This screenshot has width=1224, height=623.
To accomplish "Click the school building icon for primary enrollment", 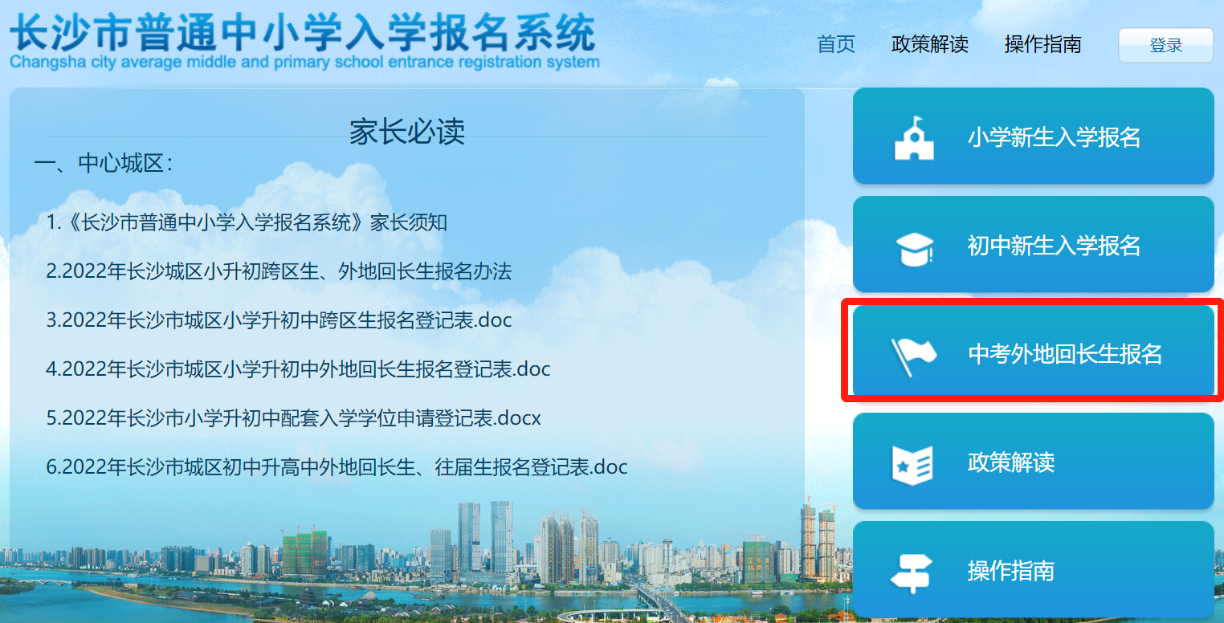I will pyautogui.click(x=914, y=138).
